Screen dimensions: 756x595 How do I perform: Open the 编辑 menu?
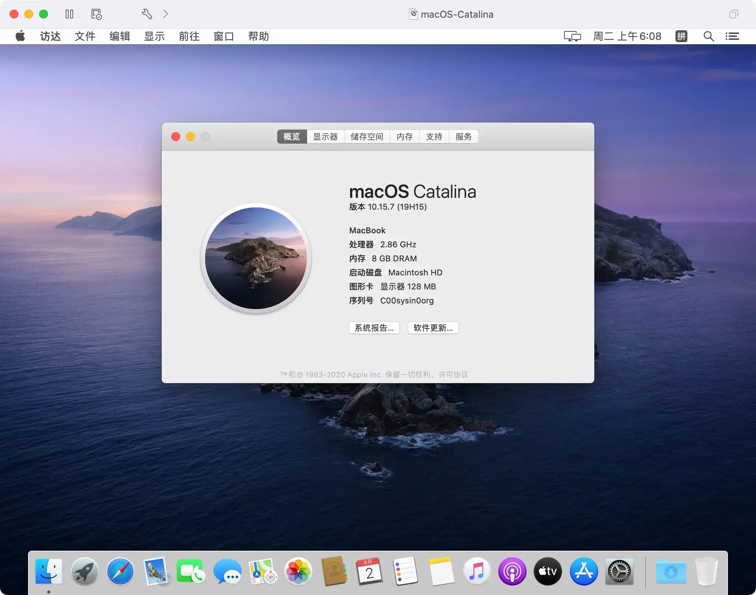point(120,36)
